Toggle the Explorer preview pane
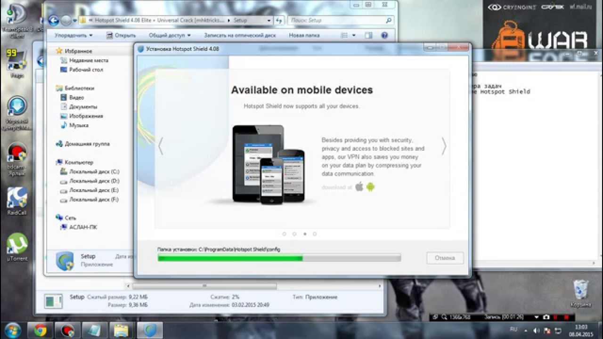The height and width of the screenshot is (339, 603). pyautogui.click(x=368, y=35)
